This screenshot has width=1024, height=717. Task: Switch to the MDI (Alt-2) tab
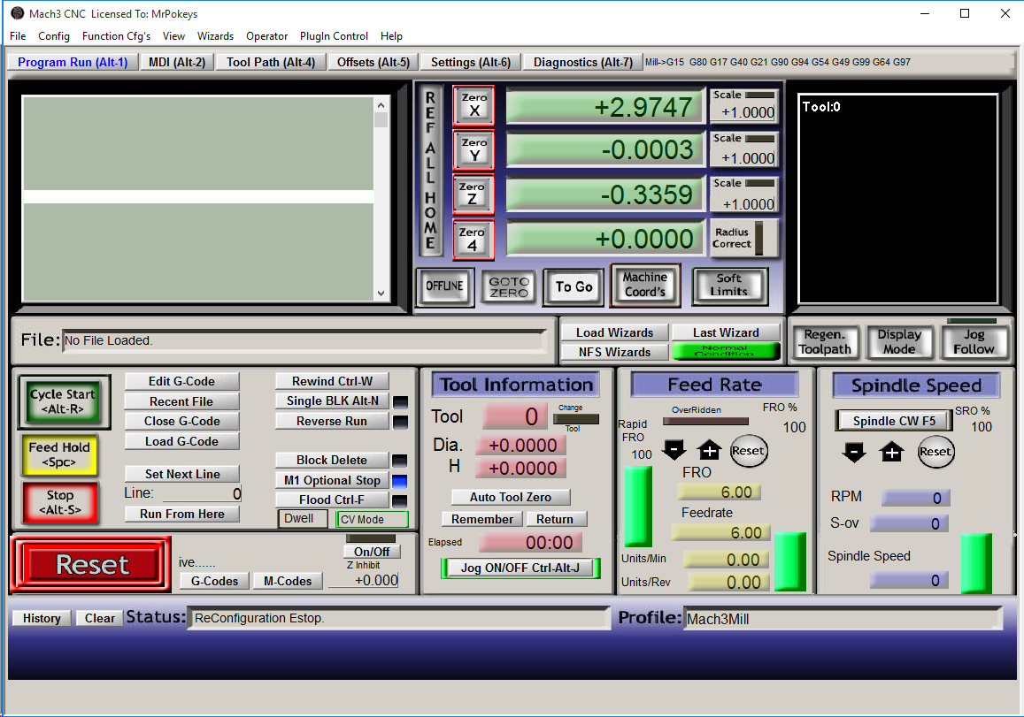[176, 62]
